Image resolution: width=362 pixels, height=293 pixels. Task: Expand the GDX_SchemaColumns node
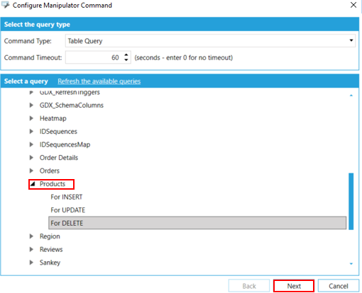point(31,105)
